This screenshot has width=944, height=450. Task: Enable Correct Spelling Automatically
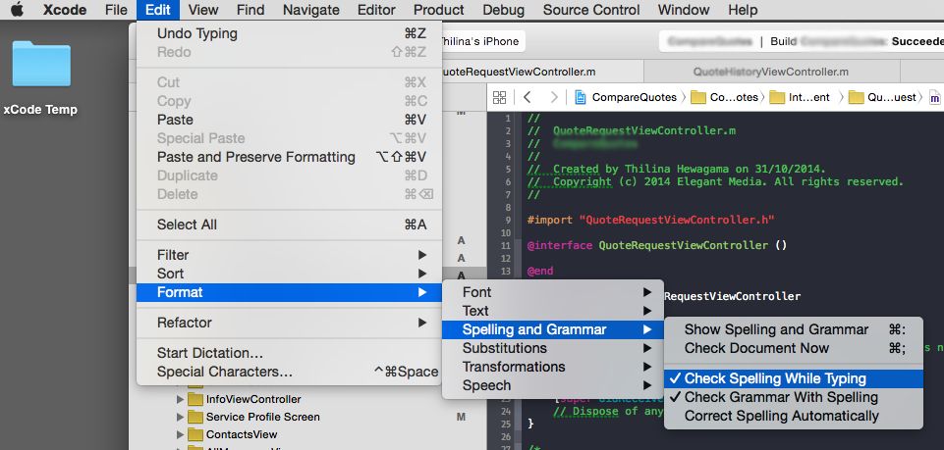click(x=794, y=416)
